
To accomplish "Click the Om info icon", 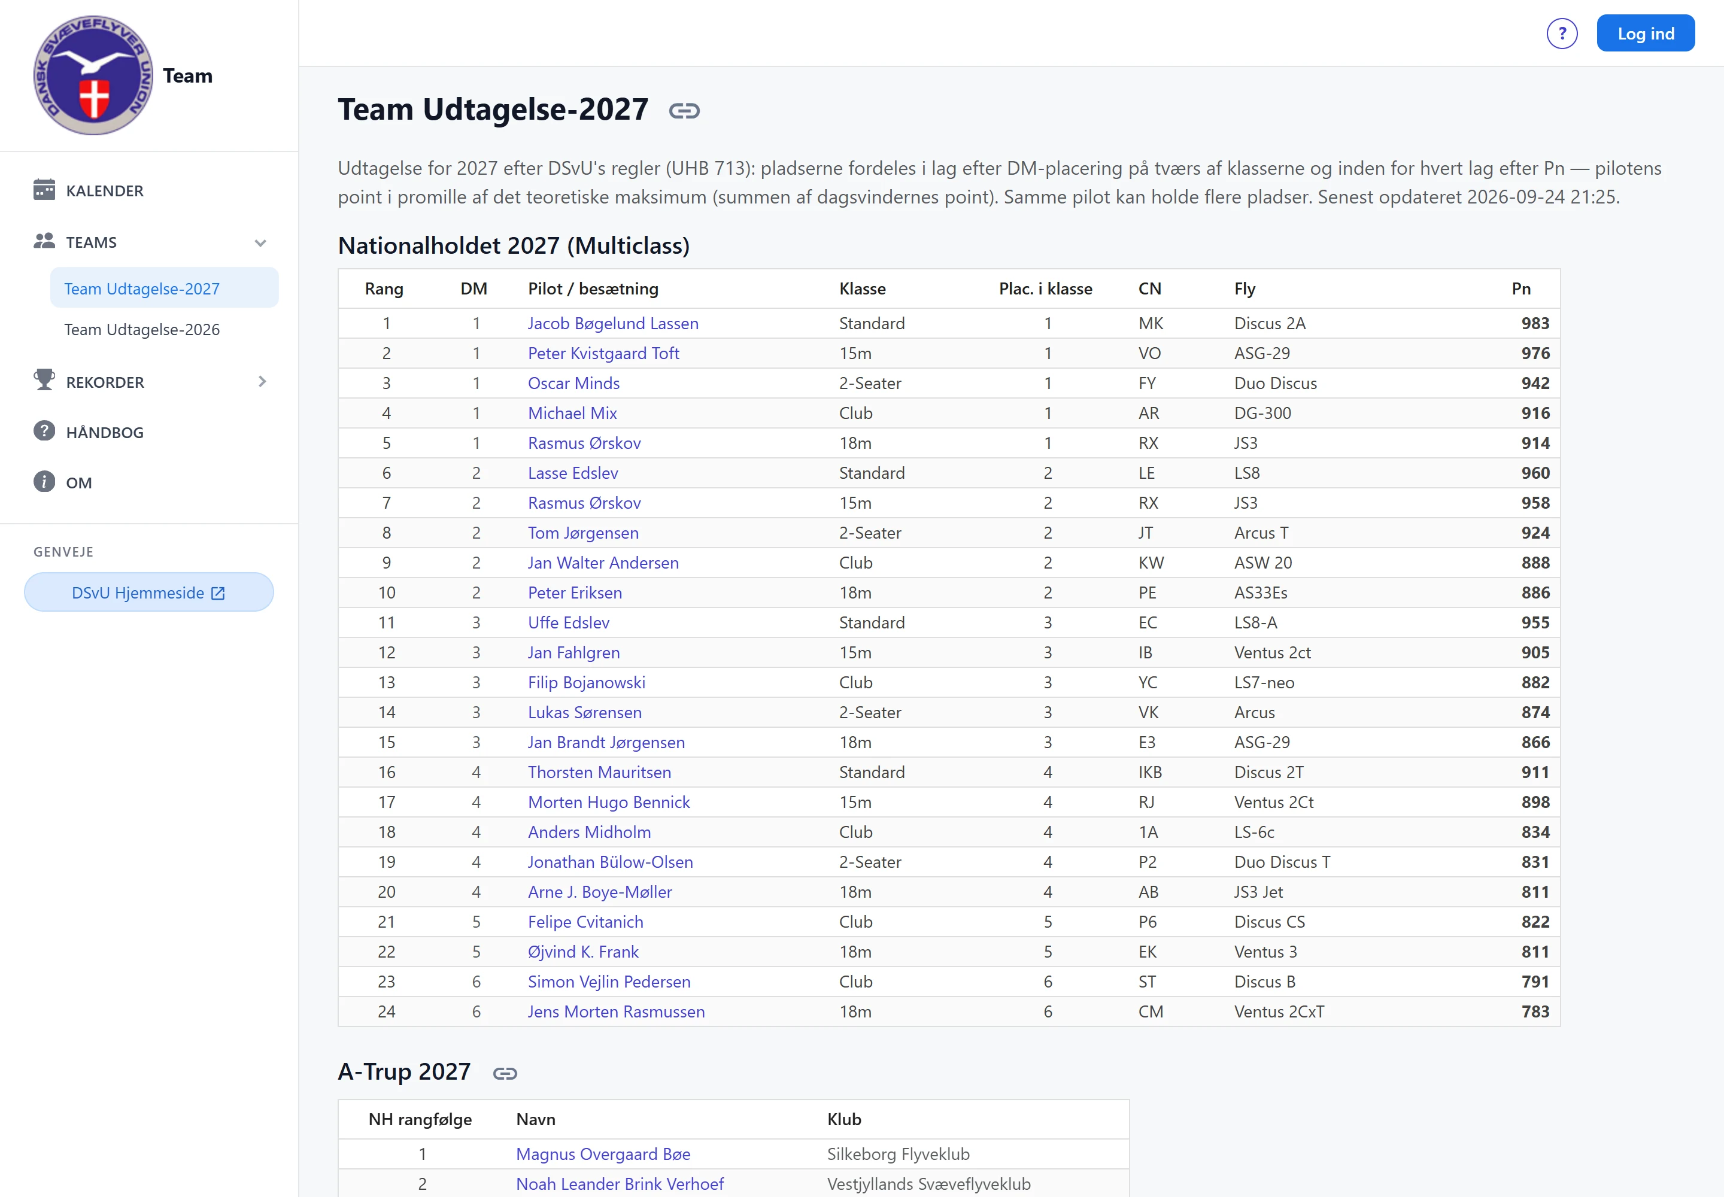I will coord(44,482).
